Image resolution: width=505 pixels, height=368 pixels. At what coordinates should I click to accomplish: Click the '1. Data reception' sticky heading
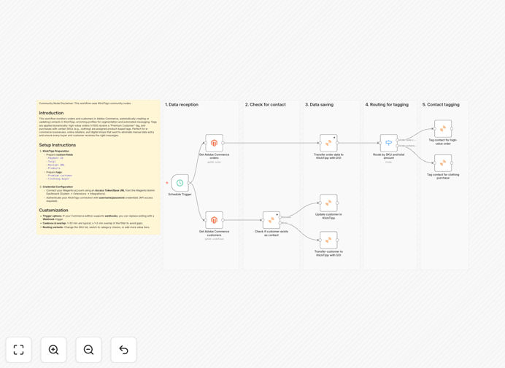[x=182, y=104]
